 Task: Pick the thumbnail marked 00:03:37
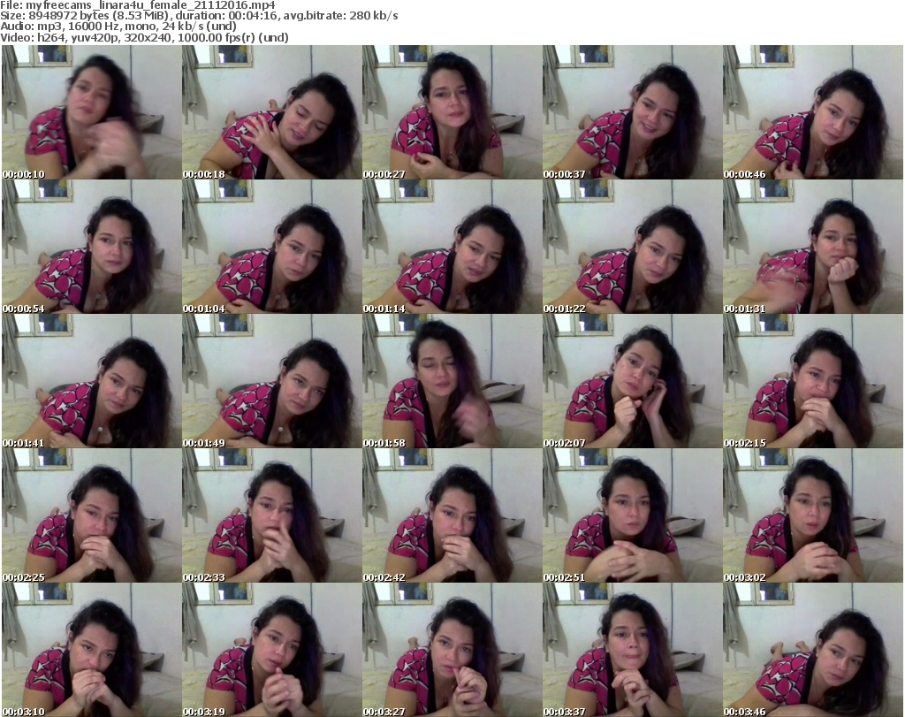(x=632, y=650)
